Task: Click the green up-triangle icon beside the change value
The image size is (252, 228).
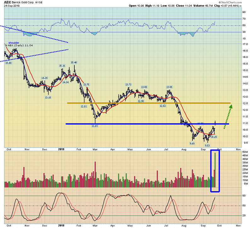Action: click(x=241, y=6)
